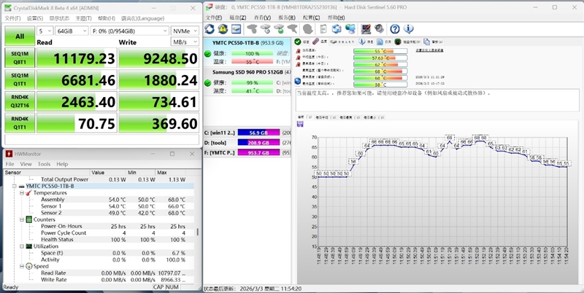Open 主题(T) menu in CrystalDiskMark
Screen dimensions: 584x293
(84, 18)
